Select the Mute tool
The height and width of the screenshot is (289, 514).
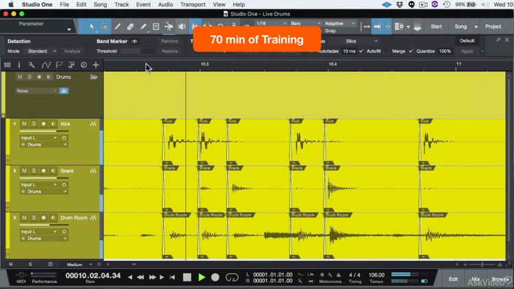156,27
